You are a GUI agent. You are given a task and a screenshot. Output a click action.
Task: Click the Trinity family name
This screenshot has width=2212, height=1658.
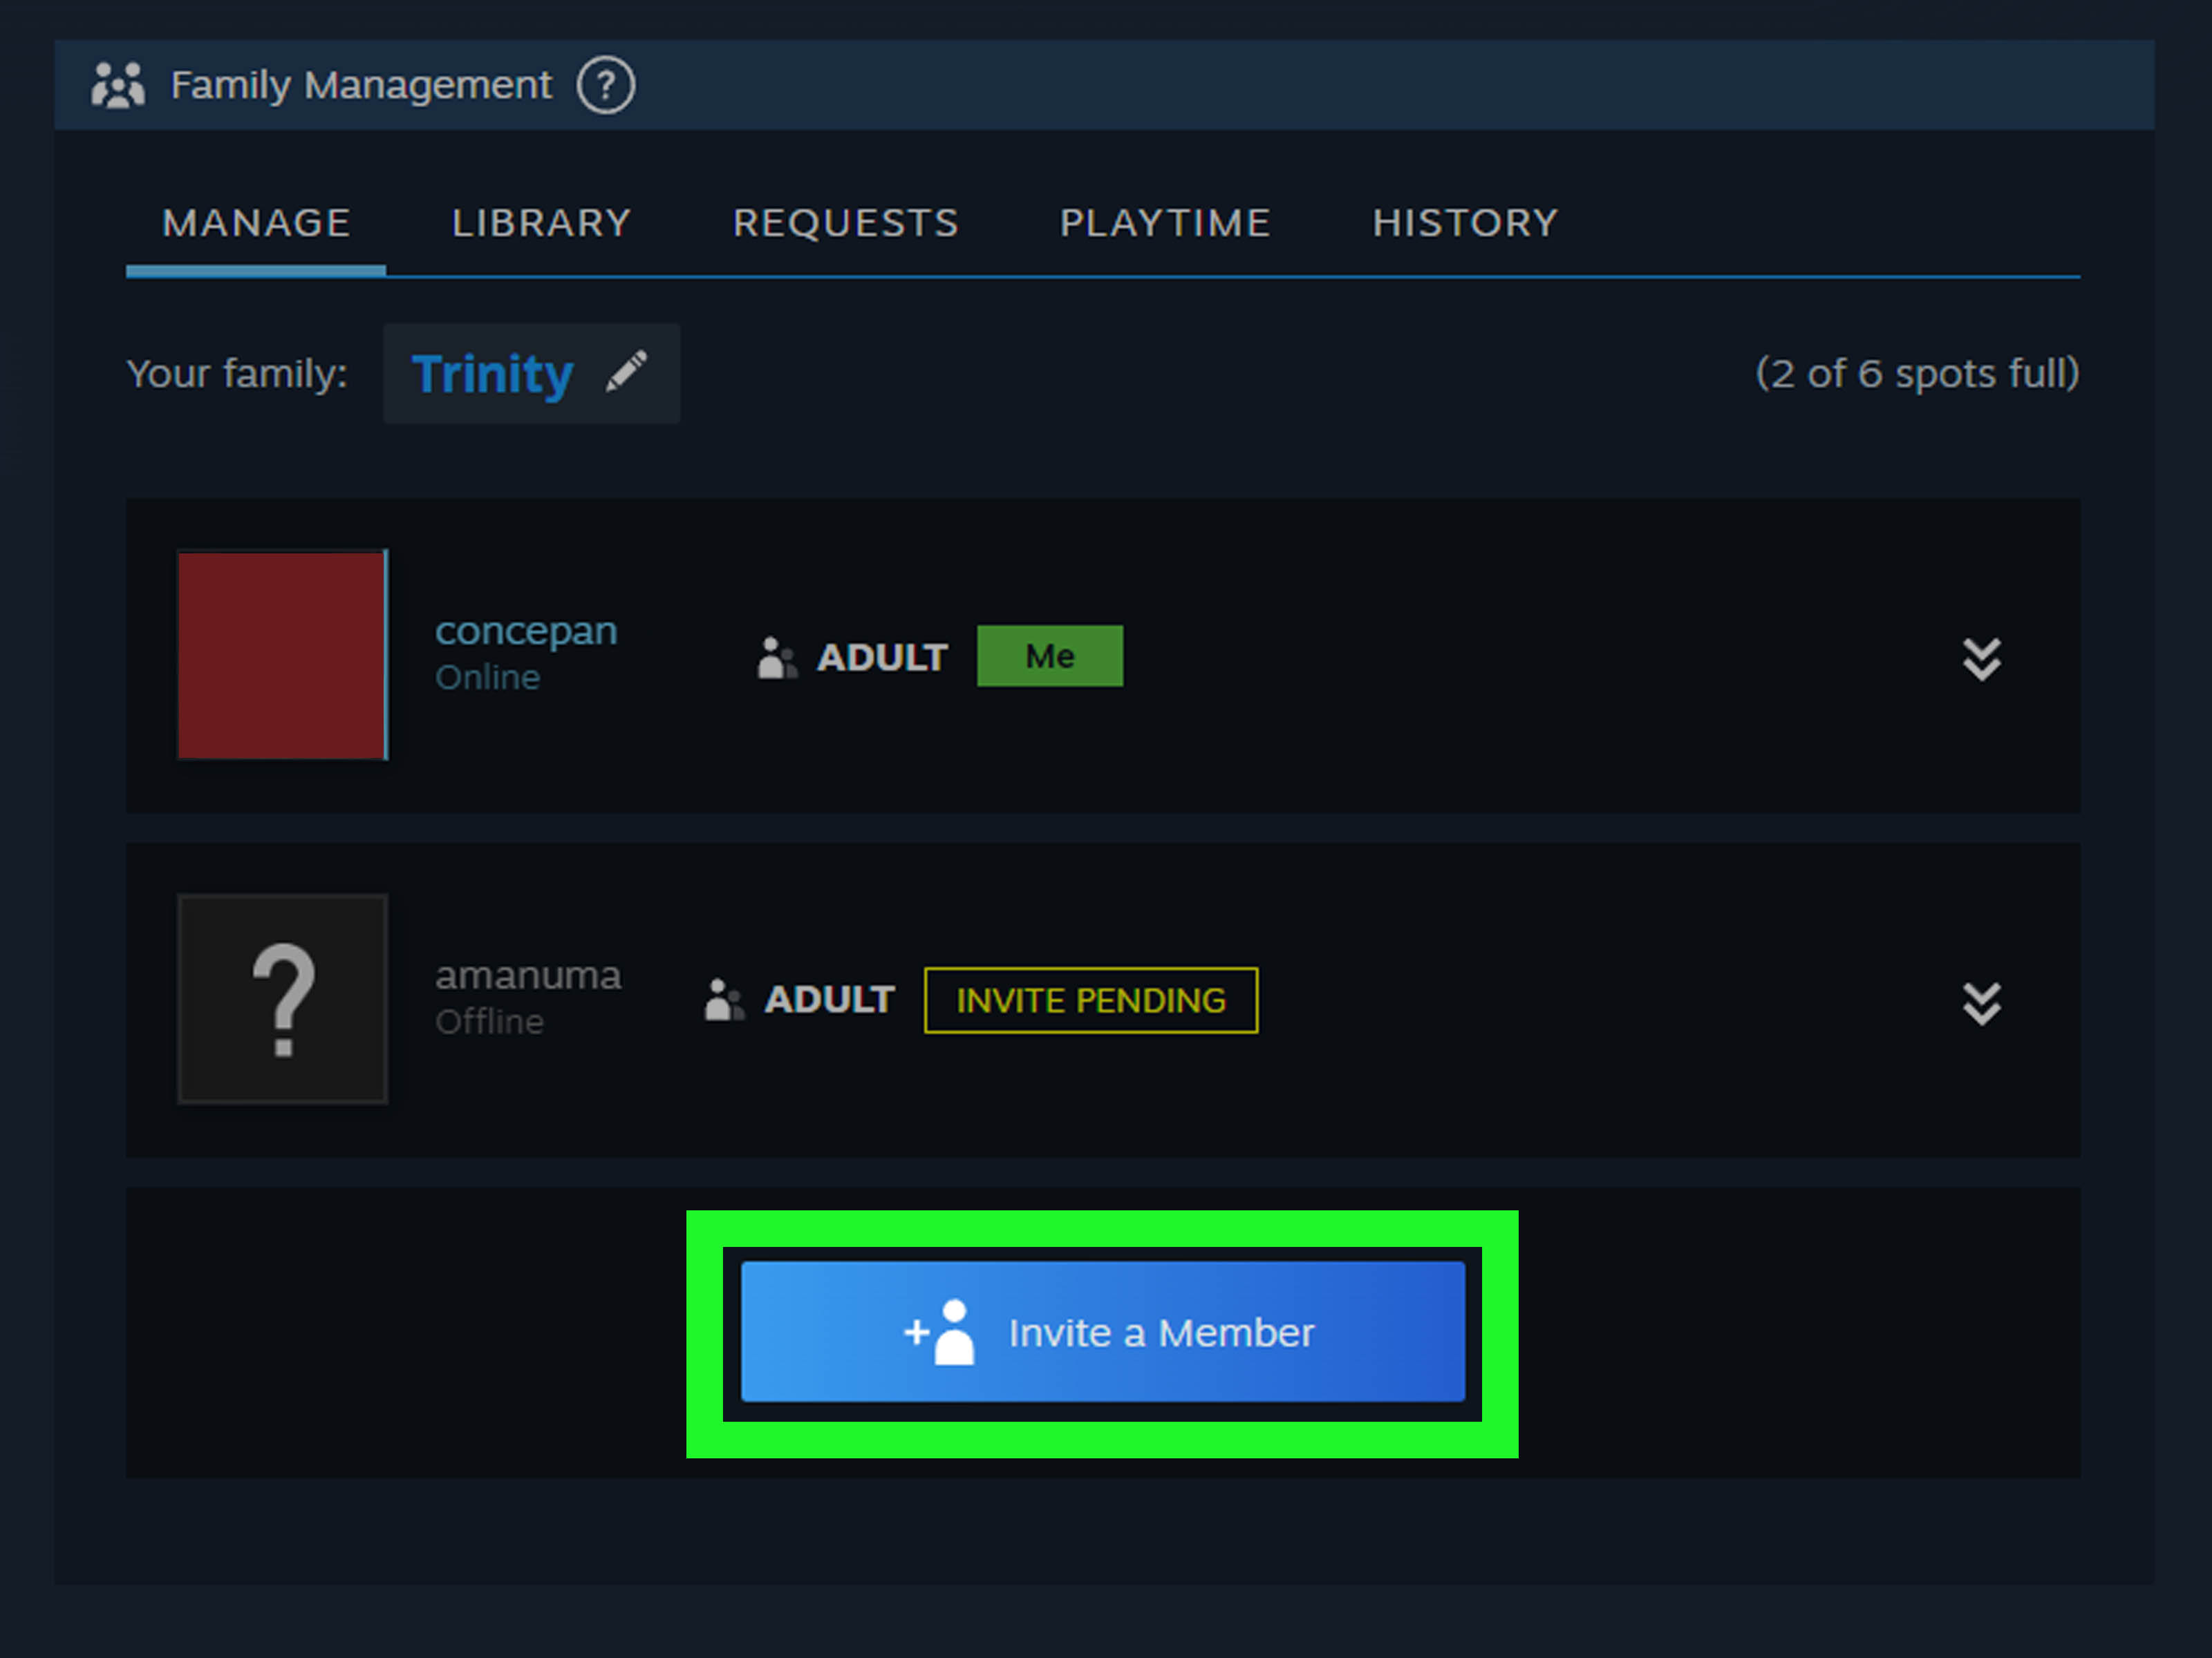tap(492, 374)
